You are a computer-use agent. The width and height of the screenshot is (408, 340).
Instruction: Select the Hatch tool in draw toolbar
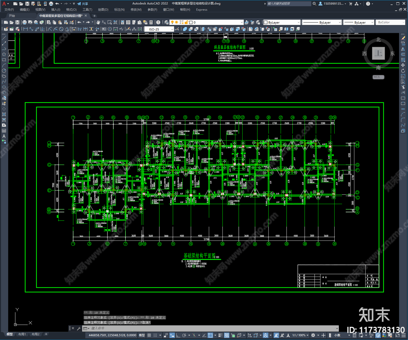[x=4, y=114]
